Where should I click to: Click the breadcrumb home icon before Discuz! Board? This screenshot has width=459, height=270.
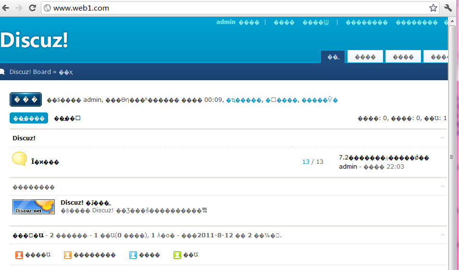click(x=2, y=72)
